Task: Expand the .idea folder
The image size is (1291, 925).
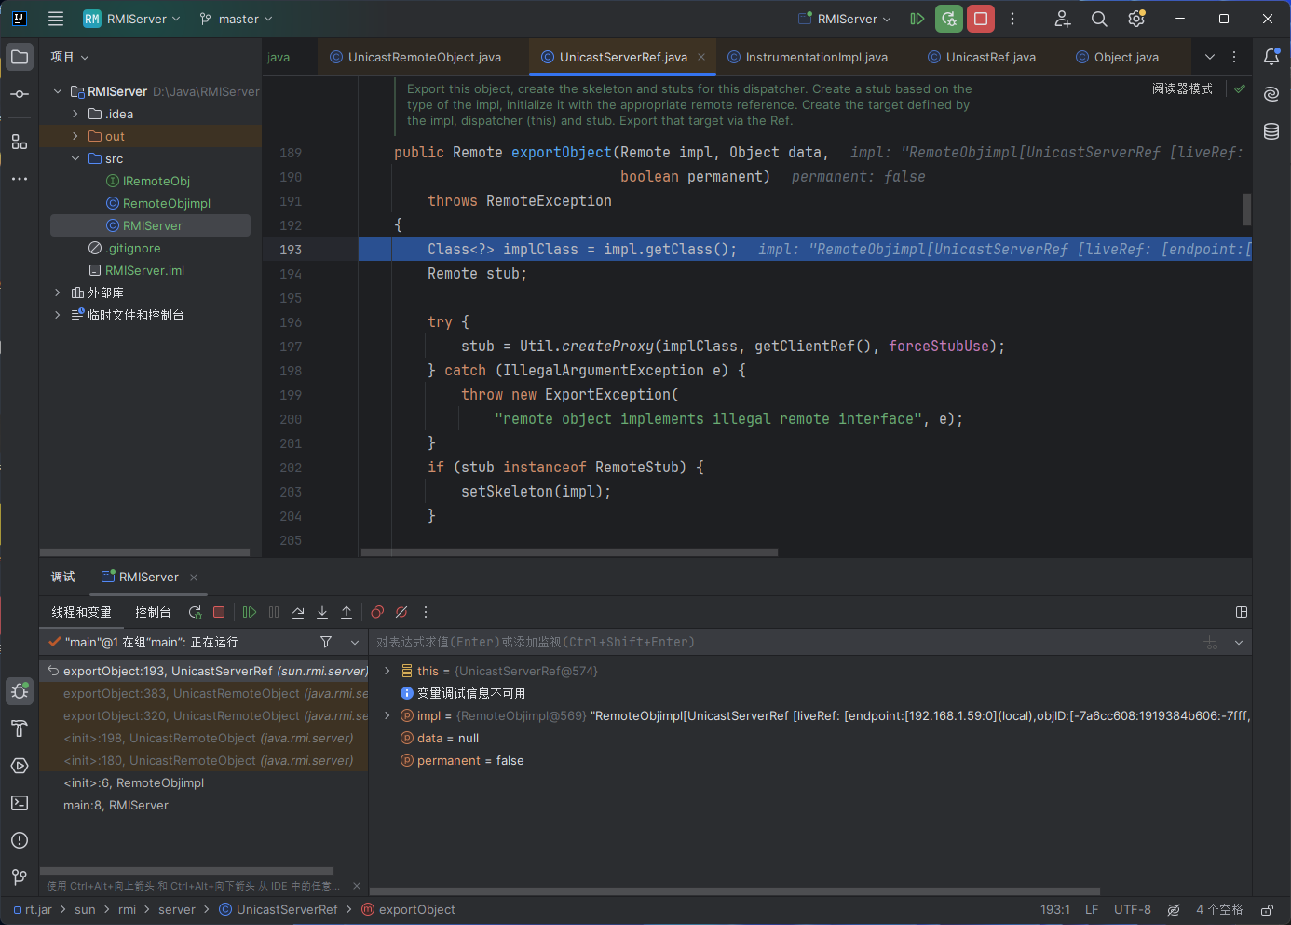Action: [75, 114]
